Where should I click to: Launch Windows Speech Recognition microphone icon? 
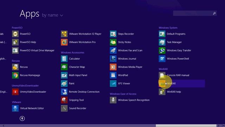click(113, 100)
